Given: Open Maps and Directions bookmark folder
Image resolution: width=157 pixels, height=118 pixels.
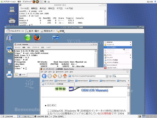Looking at the screenshot, I should point(108,81).
